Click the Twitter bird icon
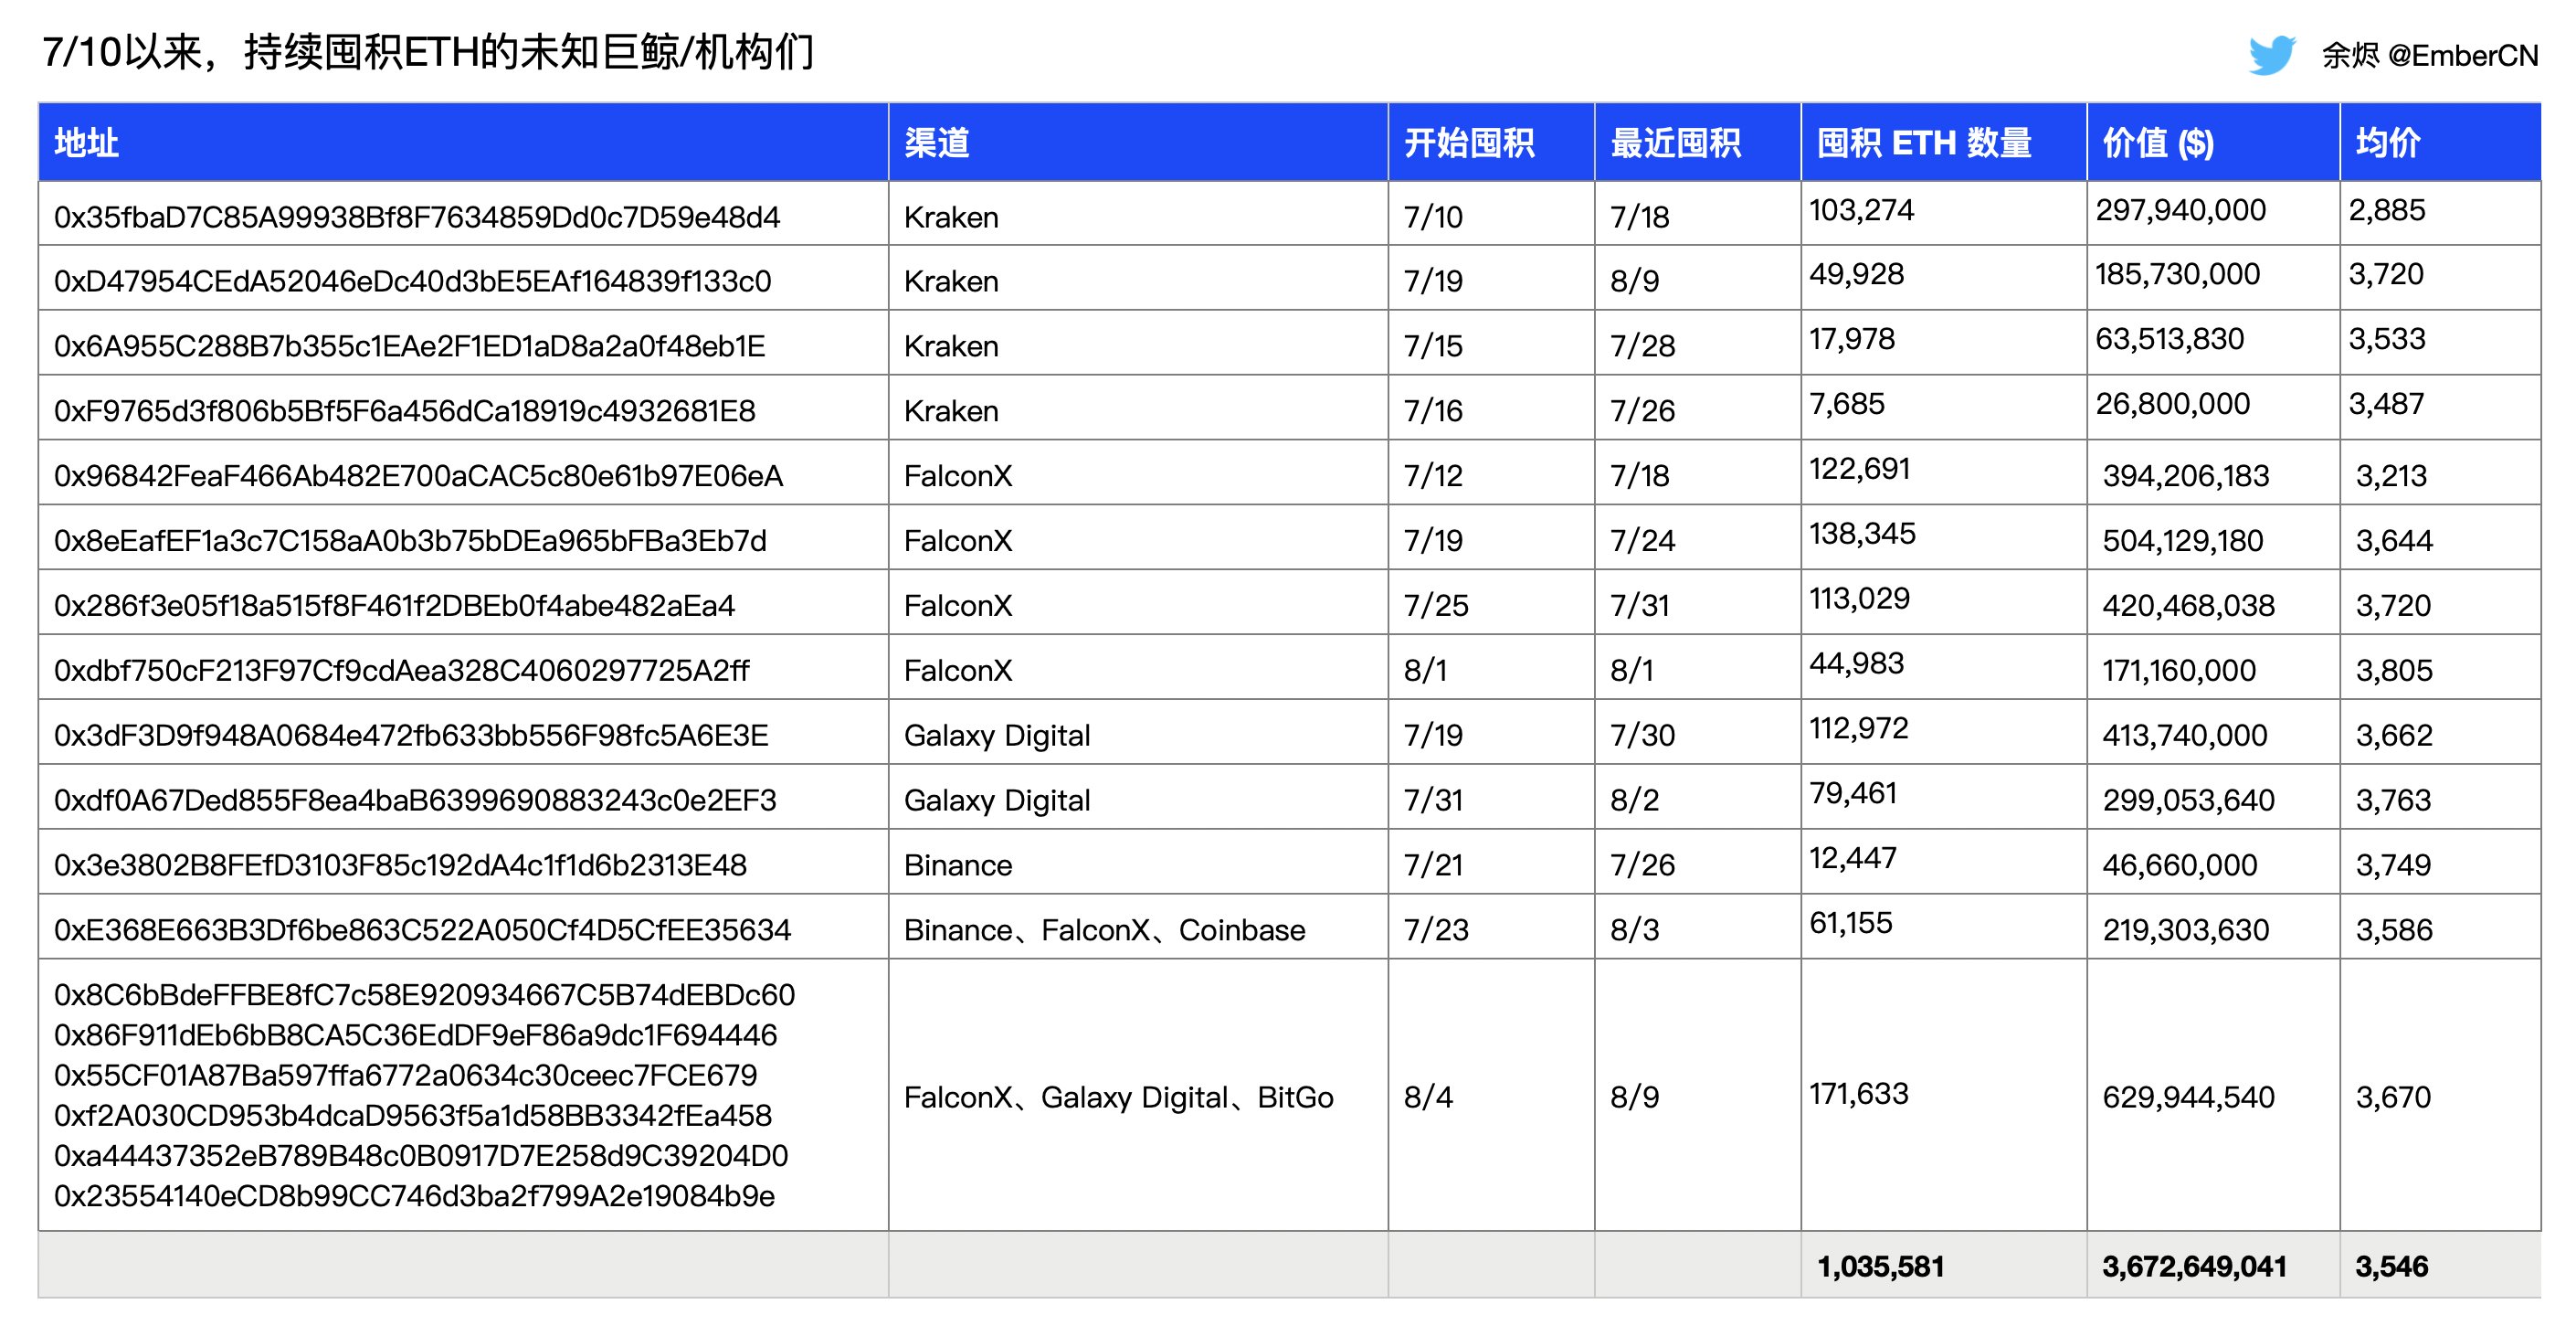Viewport: 2576px width, 1336px height. 2271,55
